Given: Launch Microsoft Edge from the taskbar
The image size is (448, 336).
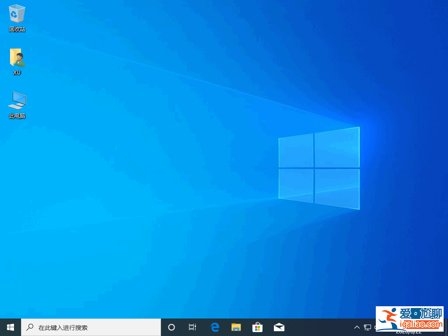Looking at the screenshot, I should 214,327.
